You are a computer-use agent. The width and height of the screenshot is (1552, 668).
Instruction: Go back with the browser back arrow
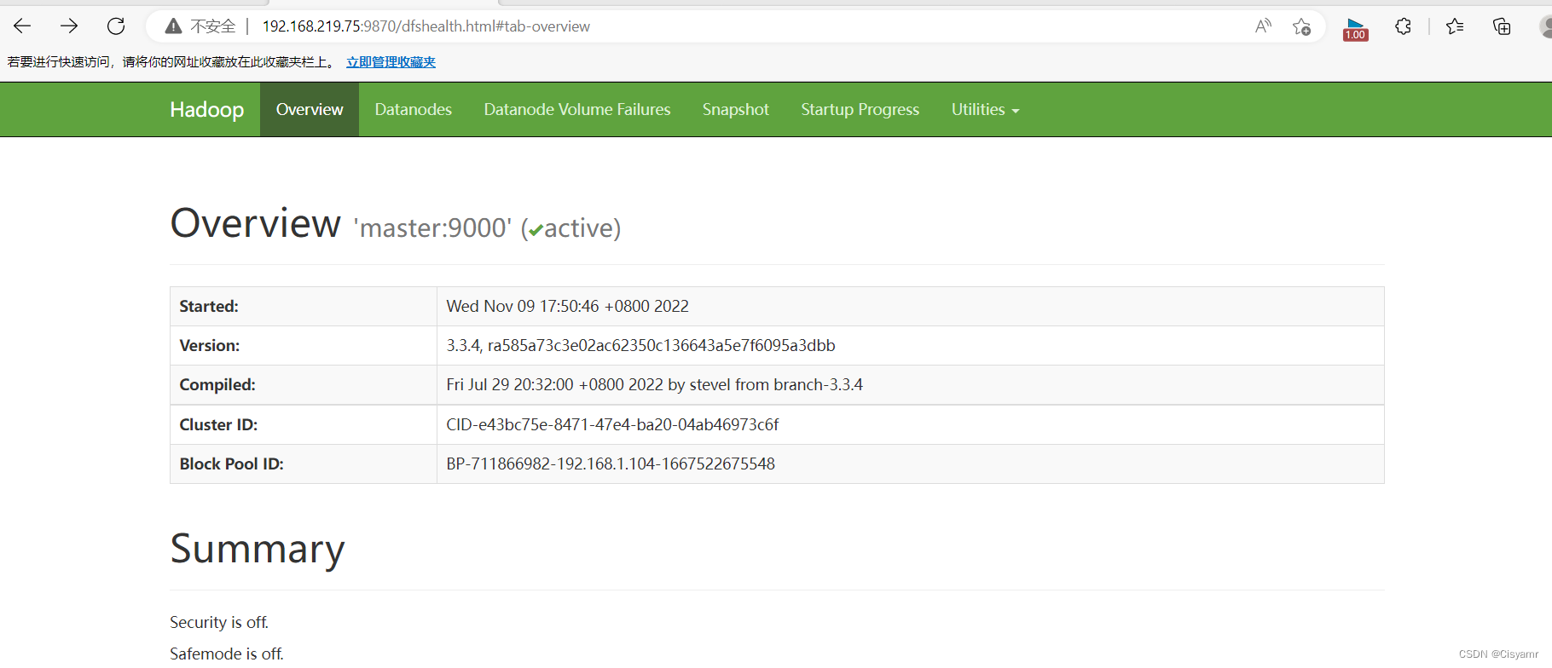coord(22,26)
